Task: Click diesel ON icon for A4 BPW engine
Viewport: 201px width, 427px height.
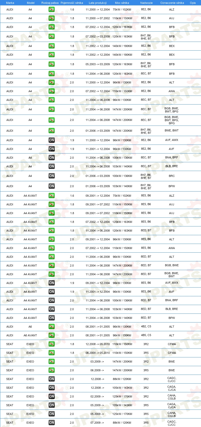Action: pyautogui.click(x=52, y=186)
